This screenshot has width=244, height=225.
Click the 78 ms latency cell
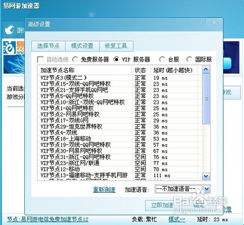[x=161, y=169]
